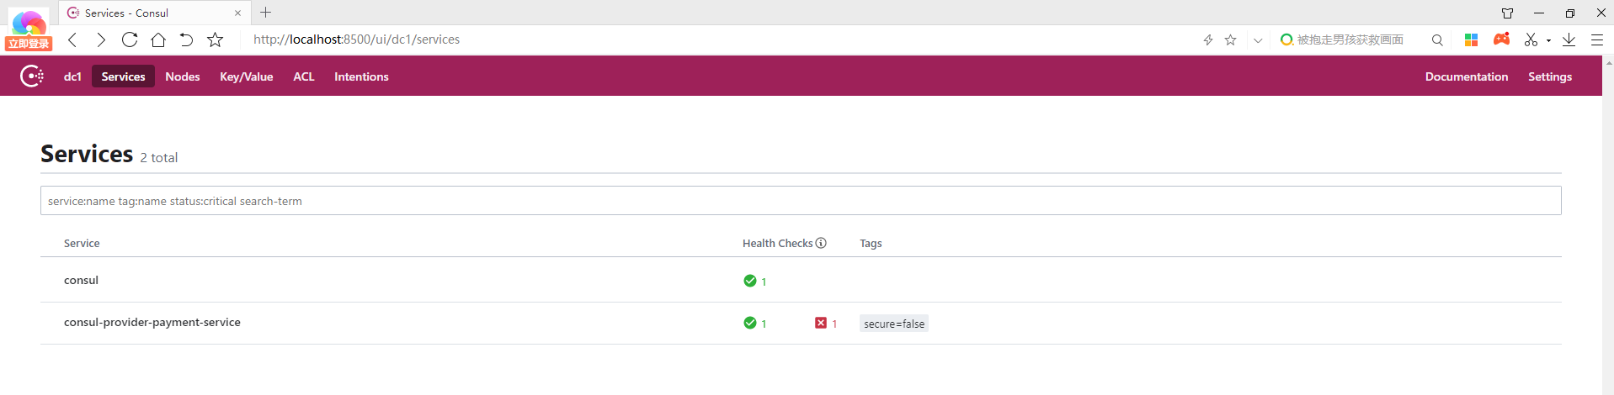Open the colorful apps grid icon
This screenshot has height=395, width=1614.
point(1472,39)
